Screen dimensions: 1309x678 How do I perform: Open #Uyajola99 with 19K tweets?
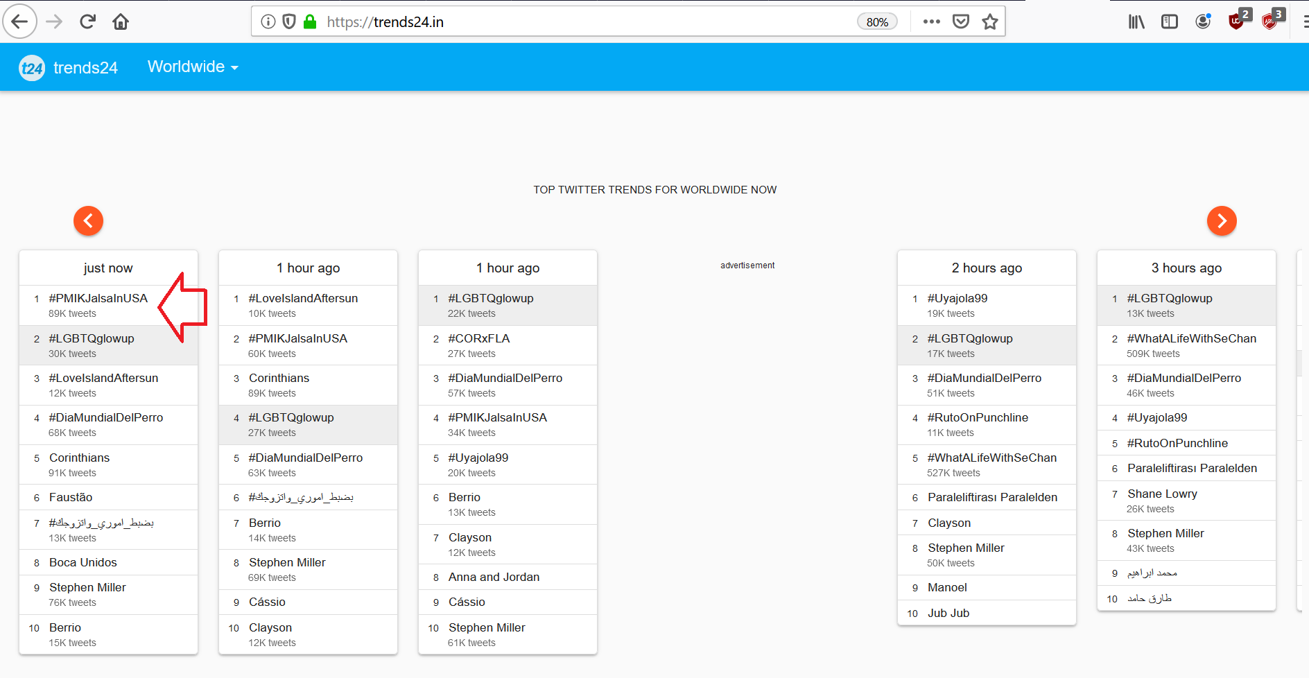pyautogui.click(x=957, y=298)
